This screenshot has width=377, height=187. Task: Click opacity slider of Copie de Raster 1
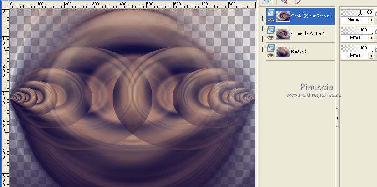click(357, 31)
